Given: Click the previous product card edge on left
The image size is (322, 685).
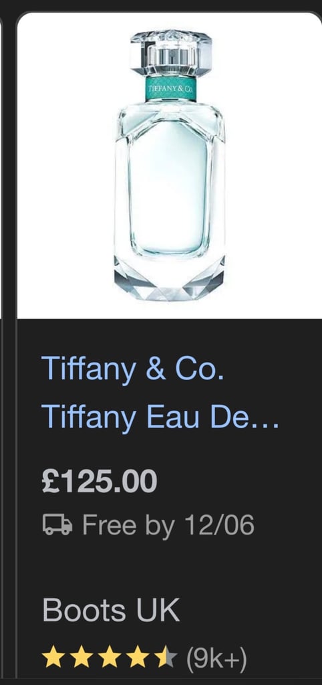Looking at the screenshot, I should 1,165.
